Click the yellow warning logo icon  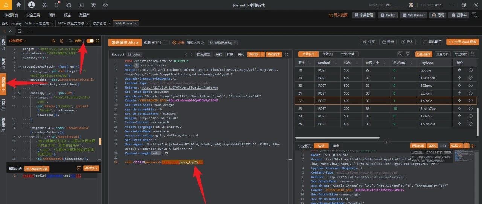6,5
